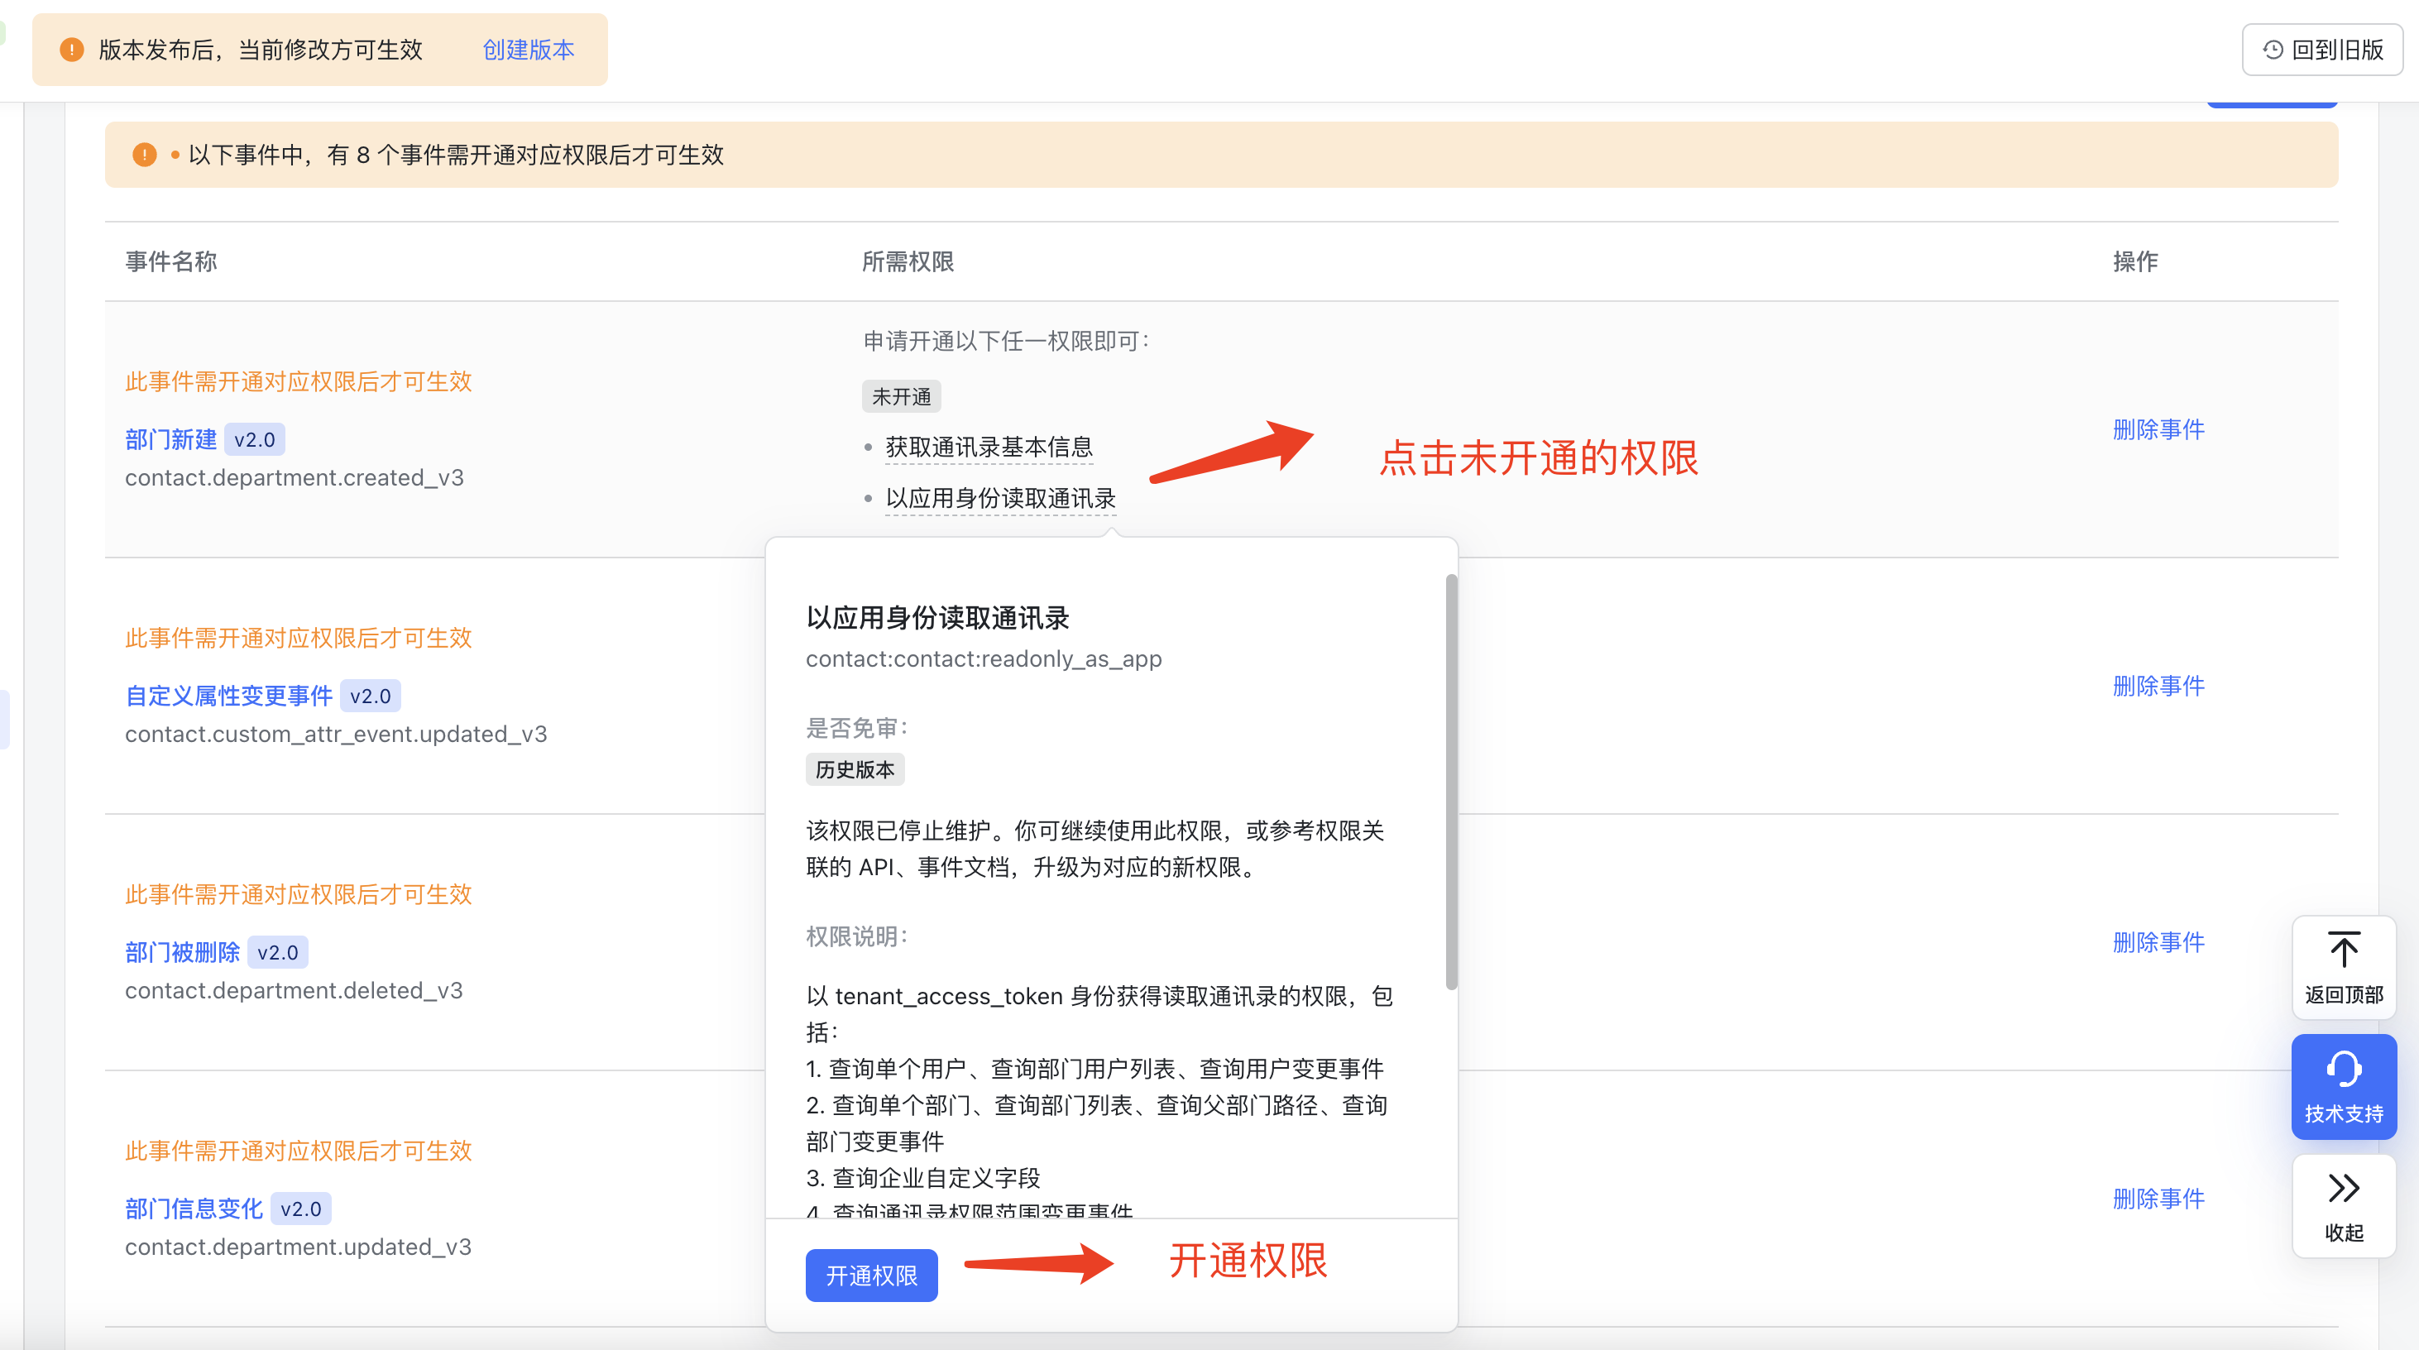
Task: Click the v2.0 badge beside 部门新建
Action: 255,439
